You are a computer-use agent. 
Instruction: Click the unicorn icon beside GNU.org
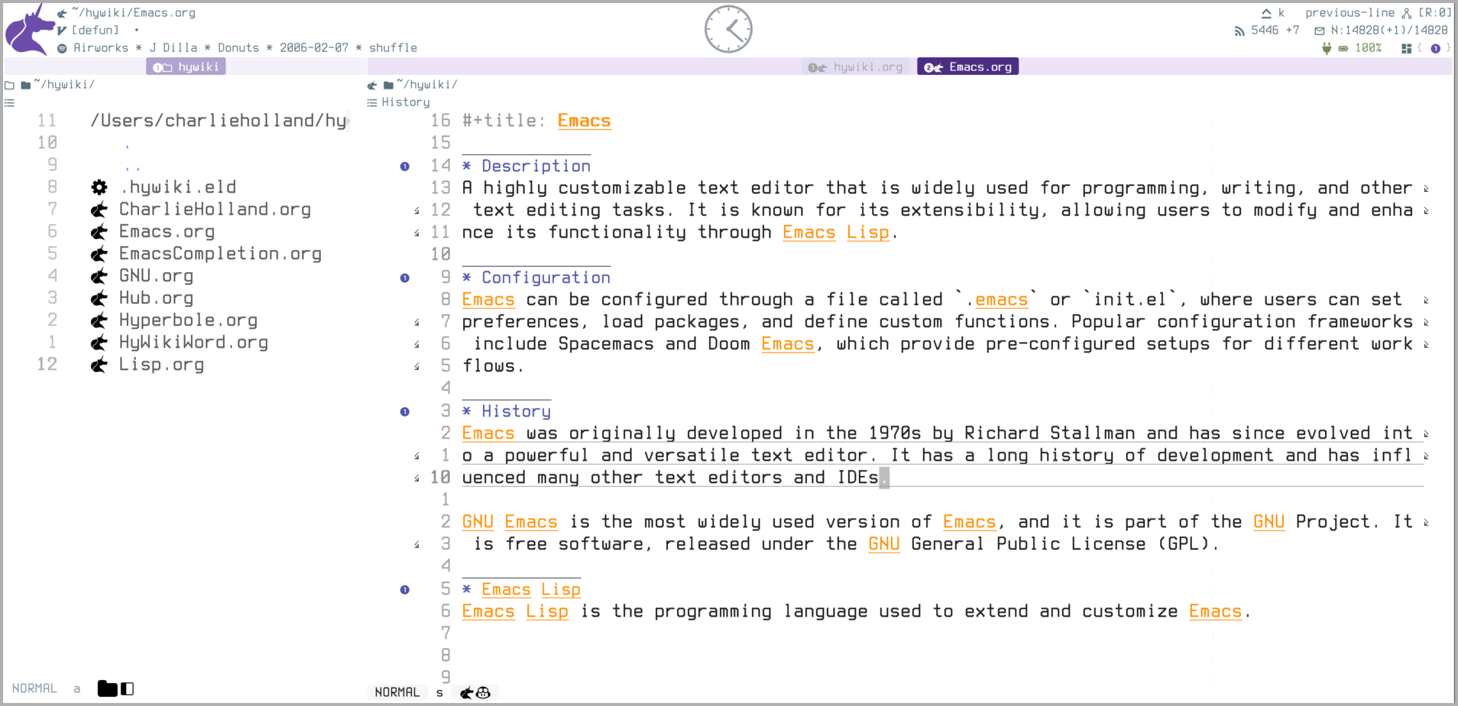(99, 276)
